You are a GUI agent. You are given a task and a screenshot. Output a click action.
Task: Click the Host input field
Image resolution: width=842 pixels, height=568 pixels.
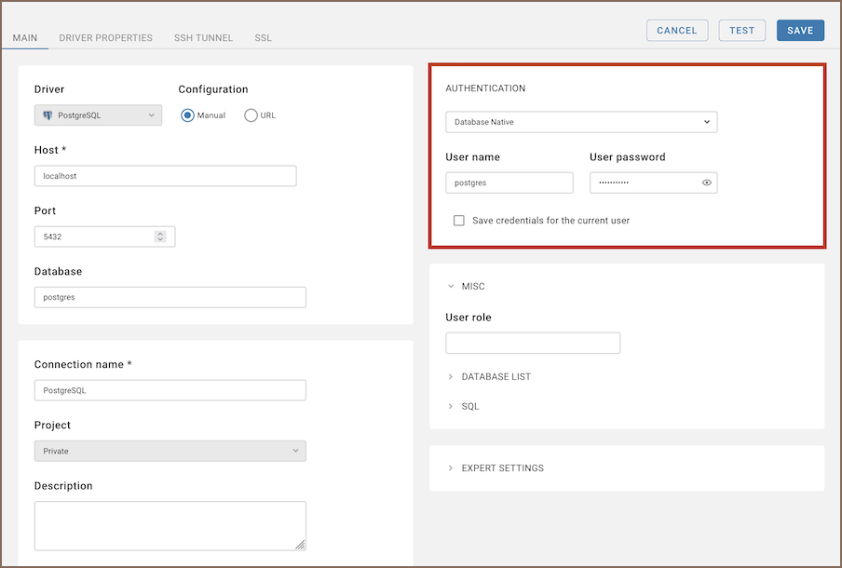(x=165, y=176)
